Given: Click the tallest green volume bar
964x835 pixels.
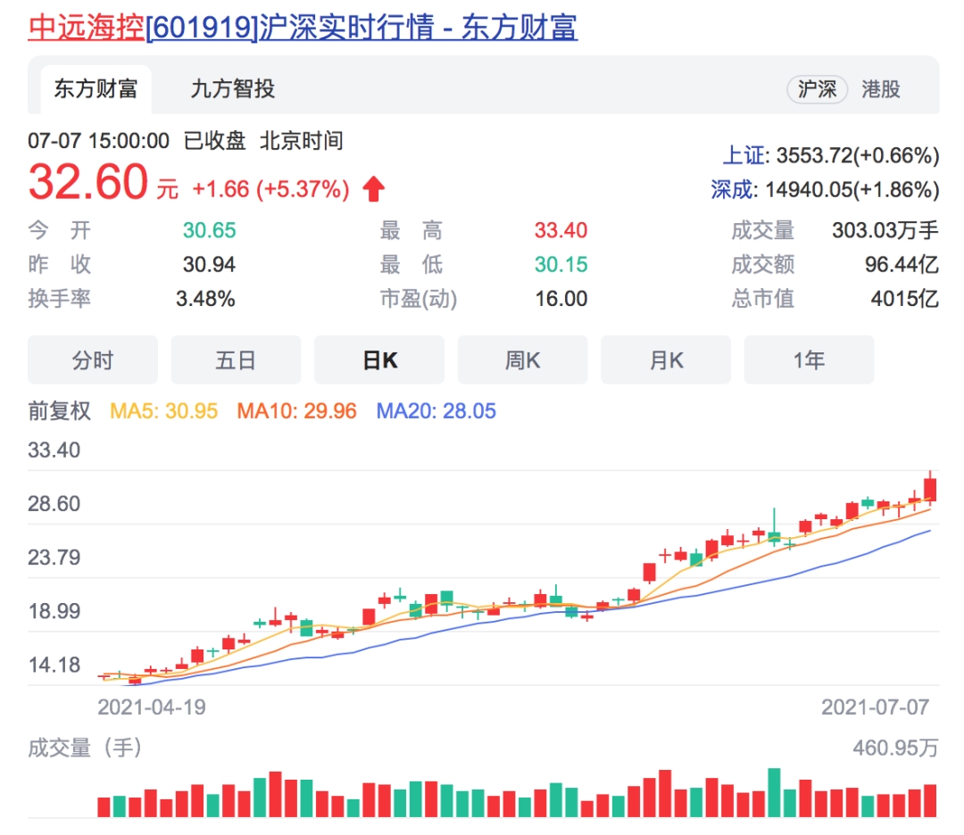Looking at the screenshot, I should tap(774, 792).
